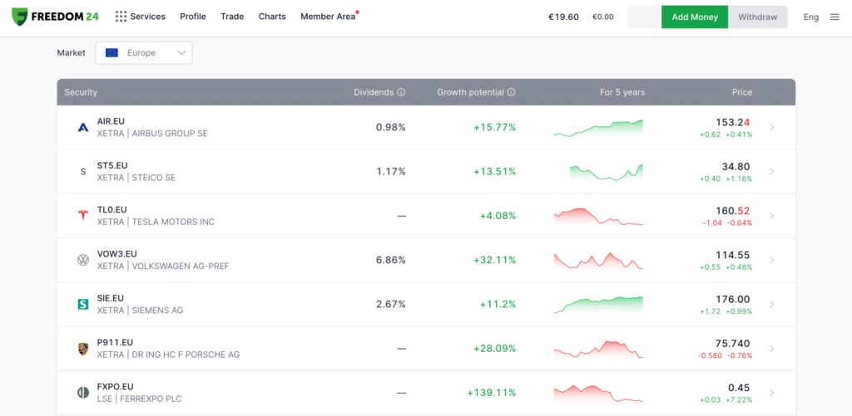Screen dimensions: 852x416
Task: Open the Steico 5-year chart thumbnail
Action: [606, 171]
